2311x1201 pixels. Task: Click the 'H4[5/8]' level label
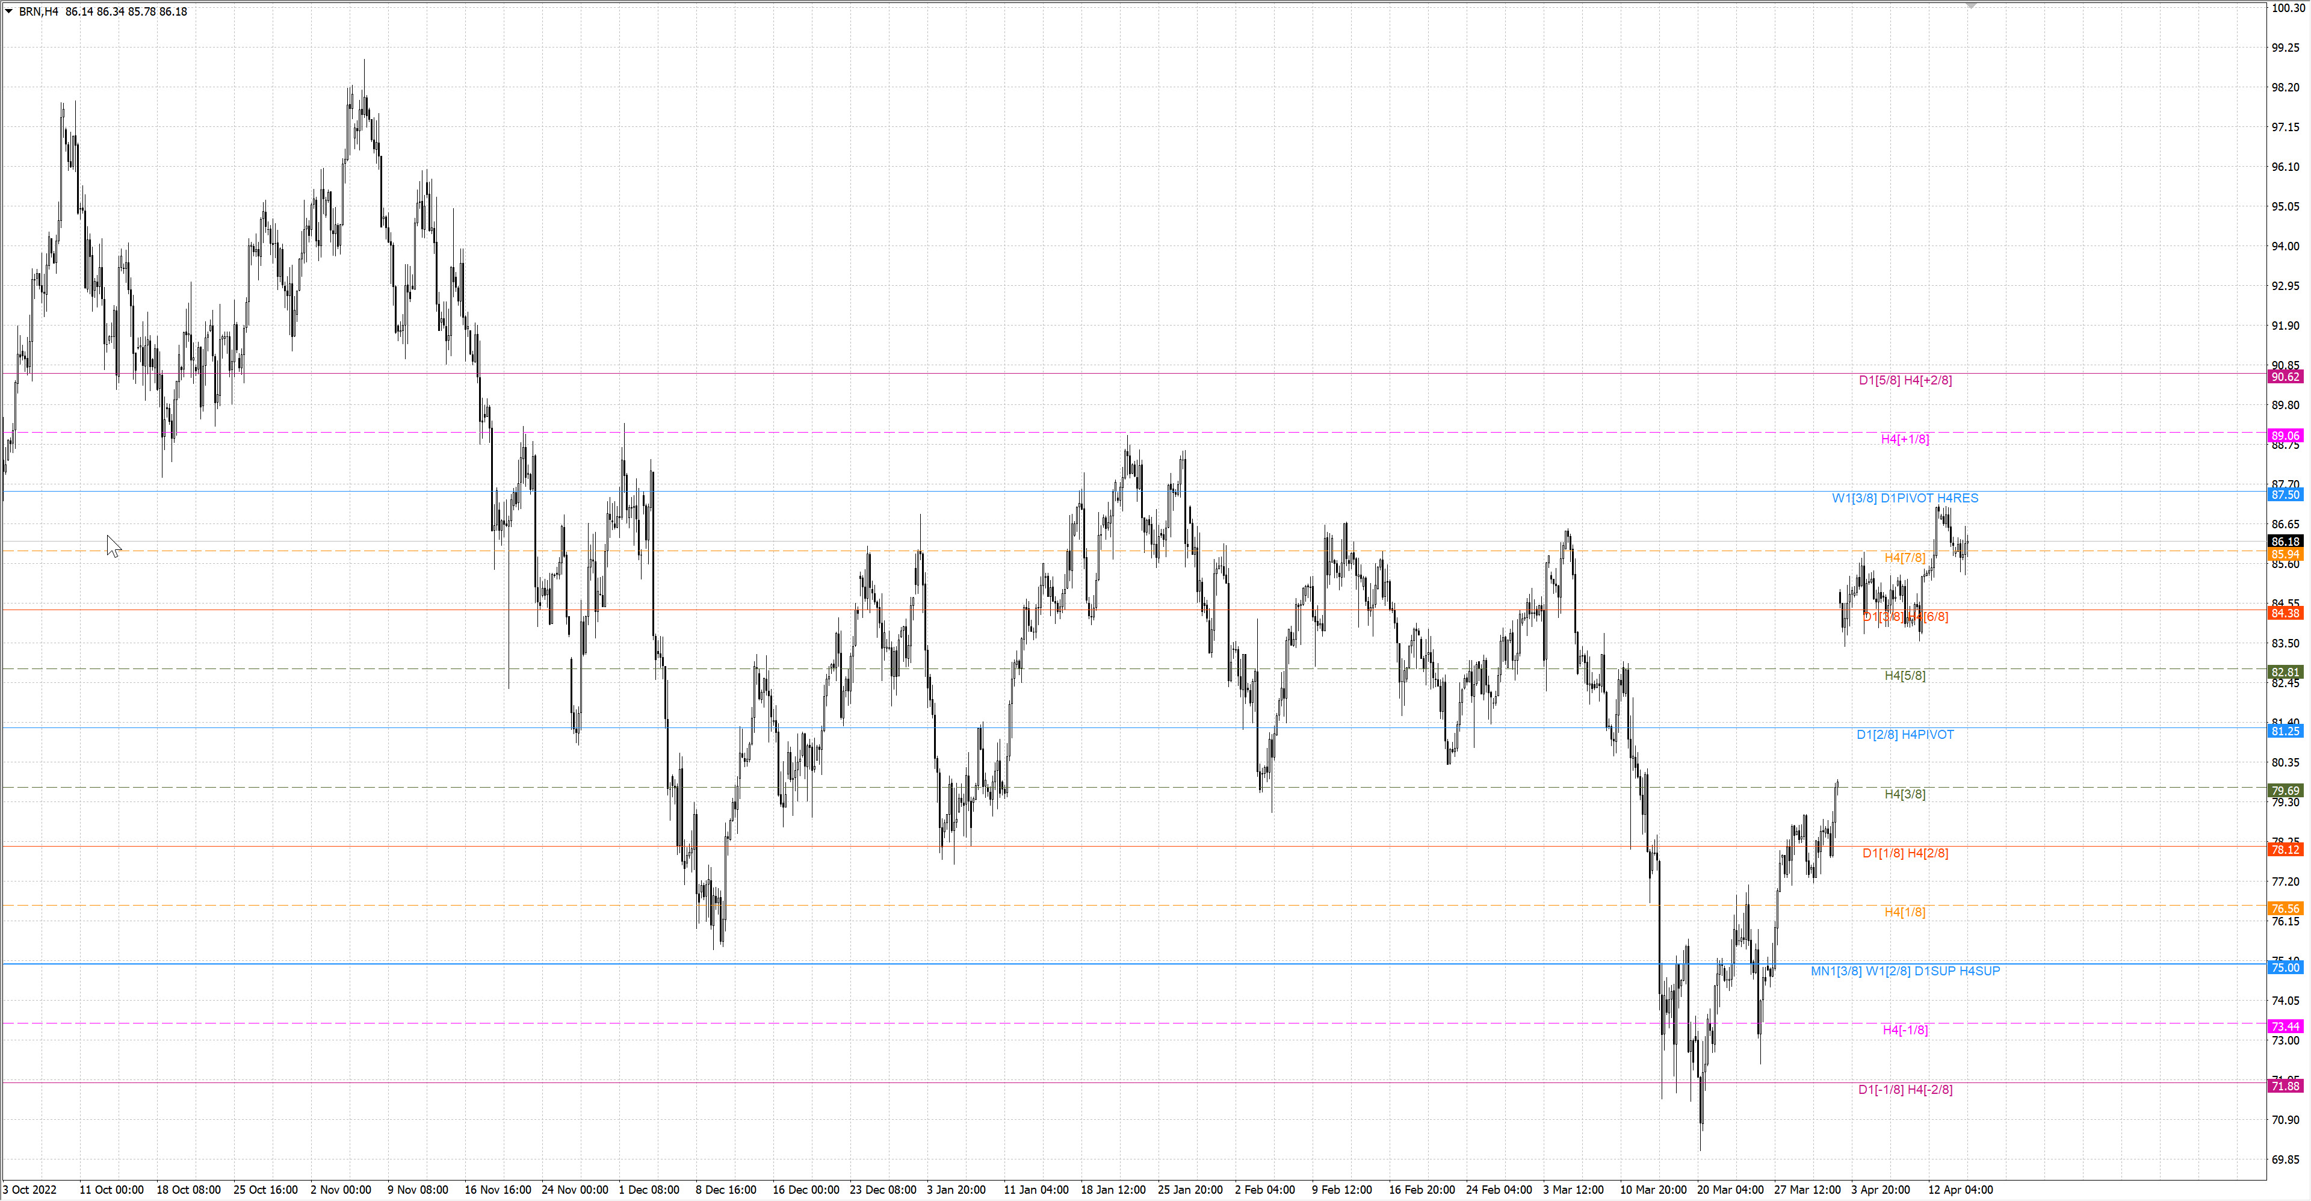point(1905,675)
